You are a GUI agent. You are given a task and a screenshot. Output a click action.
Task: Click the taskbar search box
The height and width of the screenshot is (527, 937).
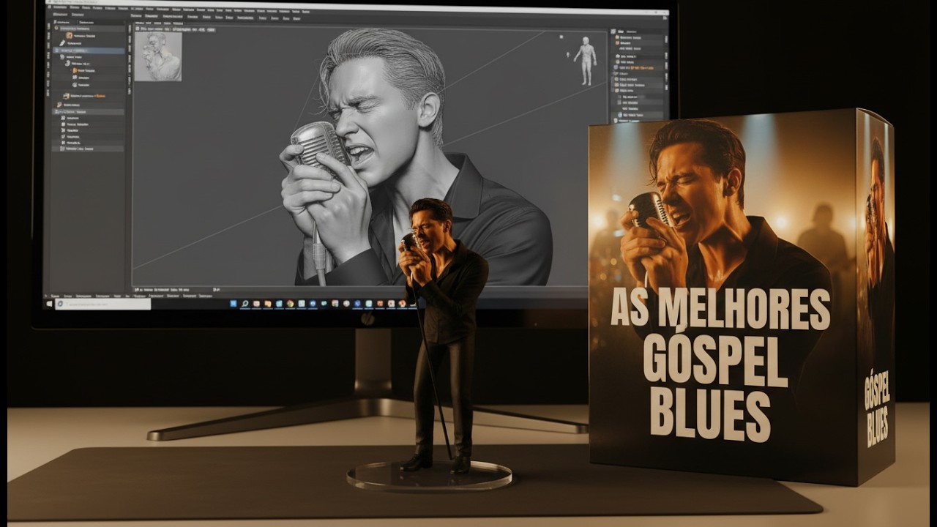point(103,304)
